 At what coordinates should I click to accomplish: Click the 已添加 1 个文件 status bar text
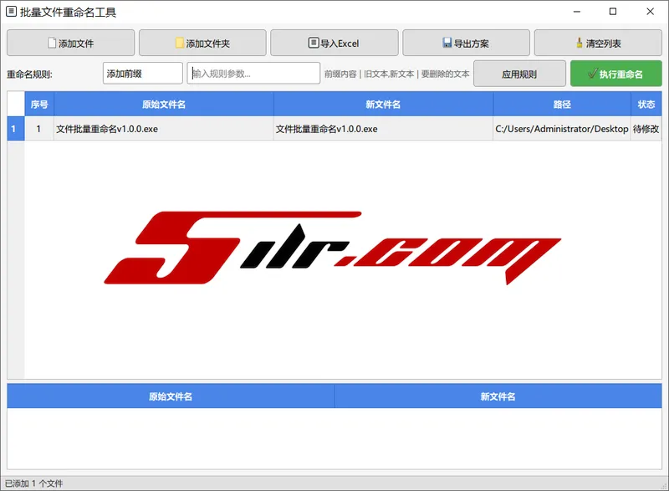coord(33,483)
